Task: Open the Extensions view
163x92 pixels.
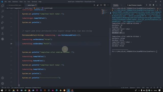Action: [x=3, y=28]
